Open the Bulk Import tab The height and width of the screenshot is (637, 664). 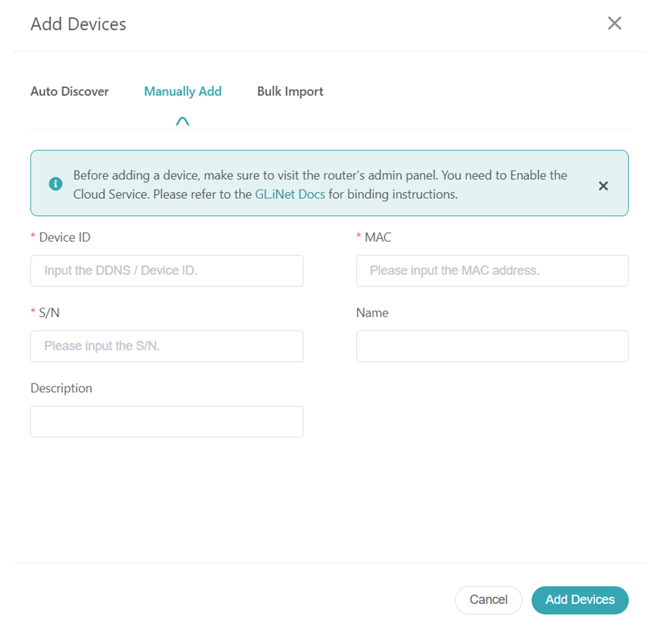(x=290, y=91)
